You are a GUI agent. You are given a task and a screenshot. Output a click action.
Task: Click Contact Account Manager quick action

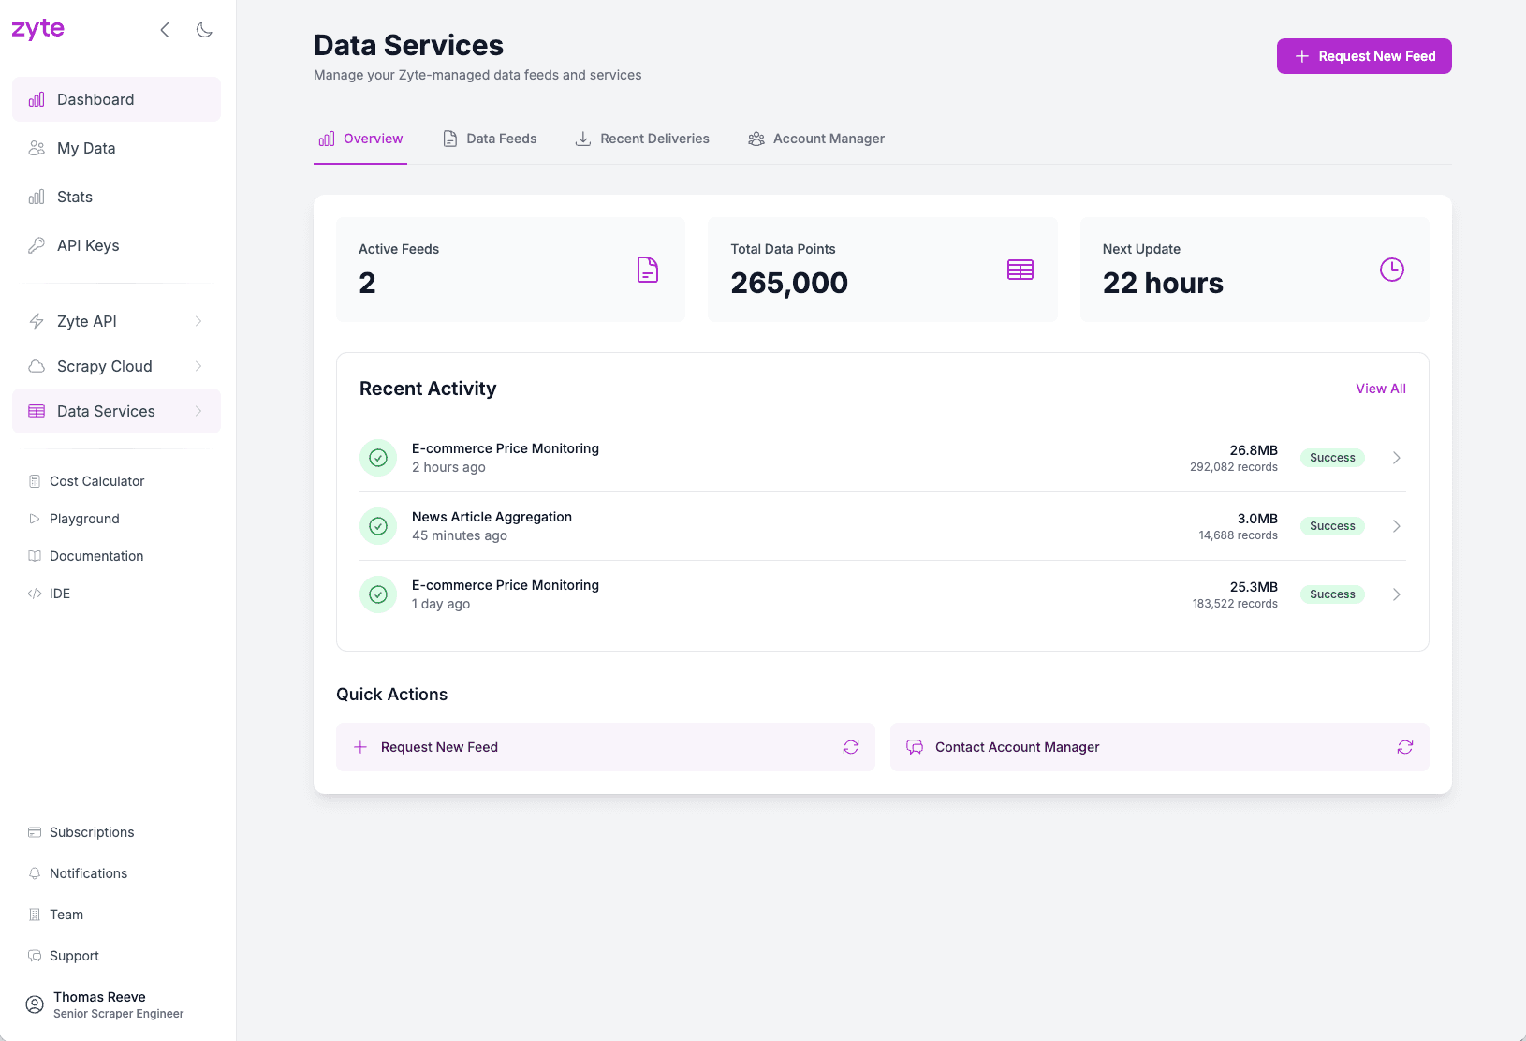[x=1160, y=747]
